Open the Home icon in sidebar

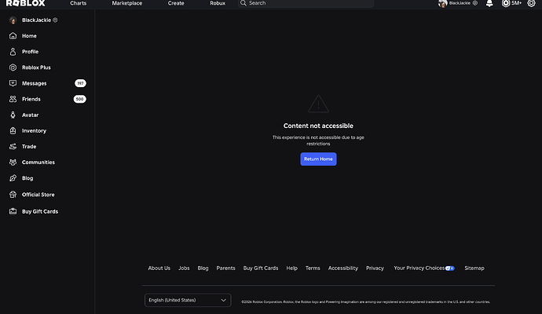[x=13, y=35]
